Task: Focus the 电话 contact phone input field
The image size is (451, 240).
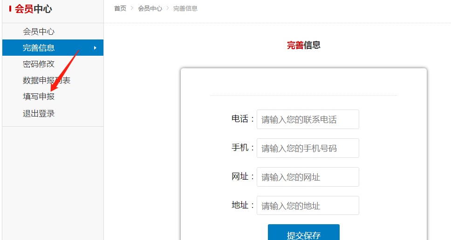Action: [x=307, y=119]
